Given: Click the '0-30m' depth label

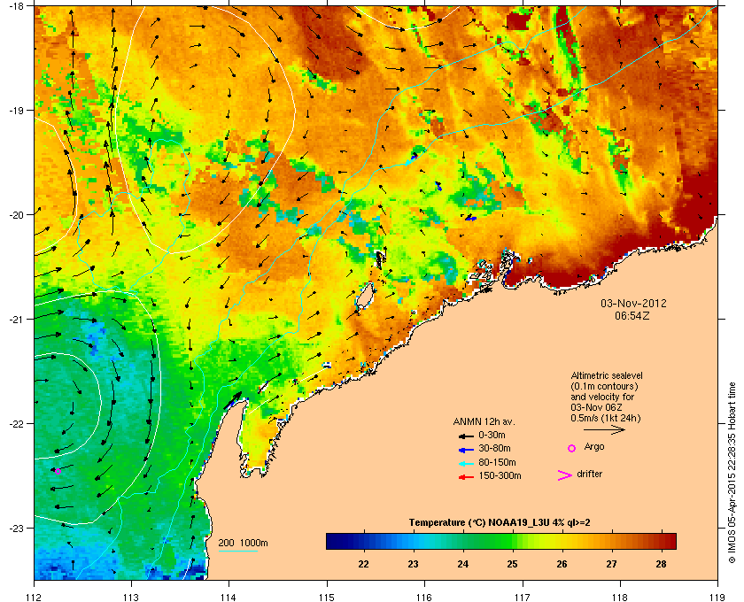Looking at the screenshot, I should click(x=492, y=435).
